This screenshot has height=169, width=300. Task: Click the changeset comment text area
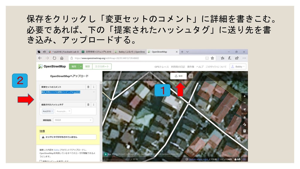[x=68, y=95]
